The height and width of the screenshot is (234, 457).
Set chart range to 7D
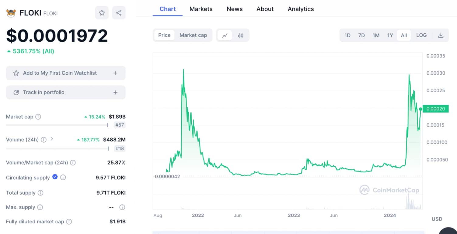(x=361, y=35)
